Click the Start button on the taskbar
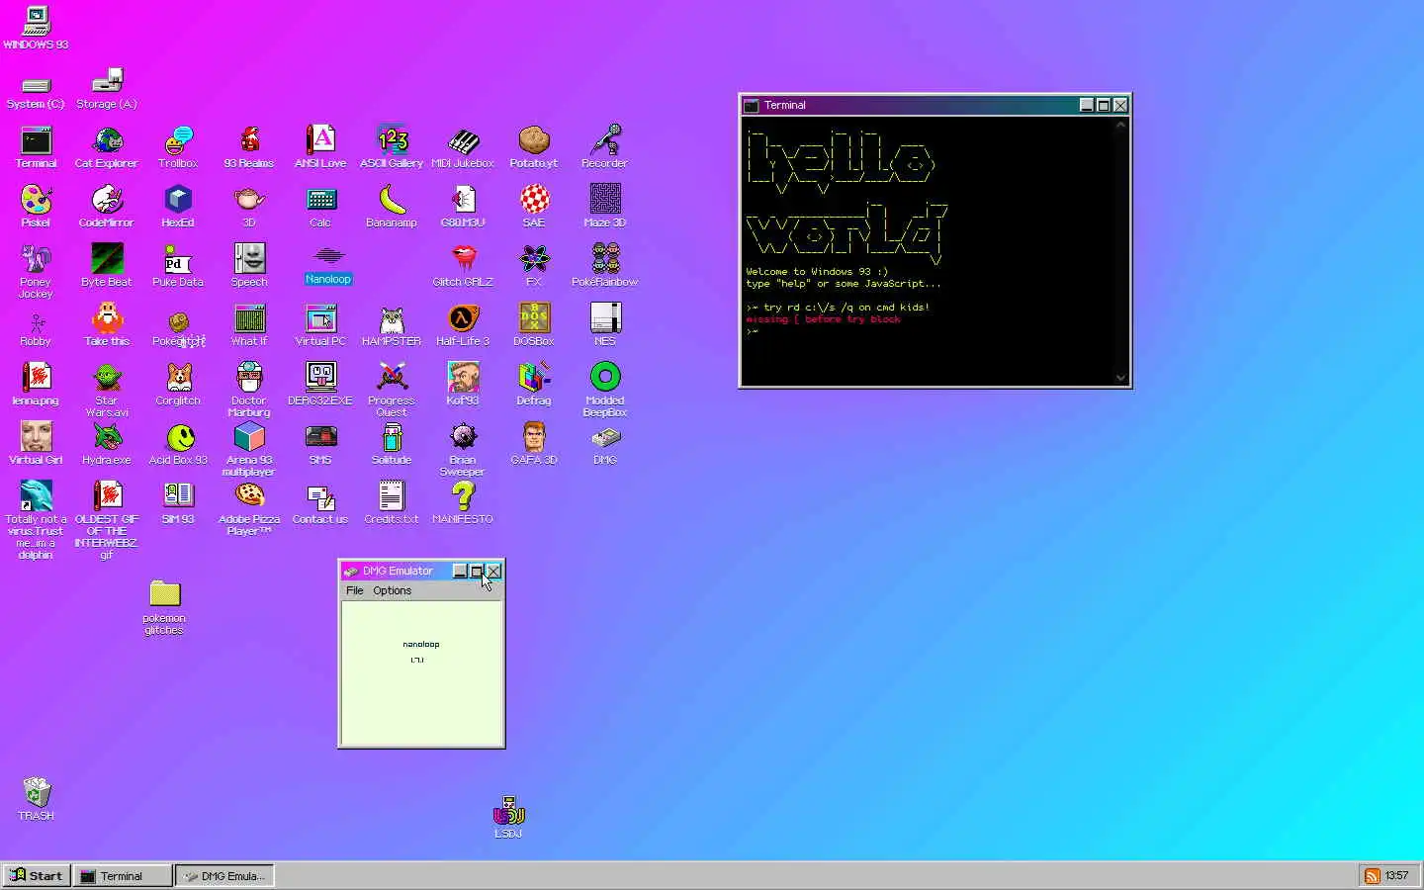The height and width of the screenshot is (890, 1424). [37, 876]
